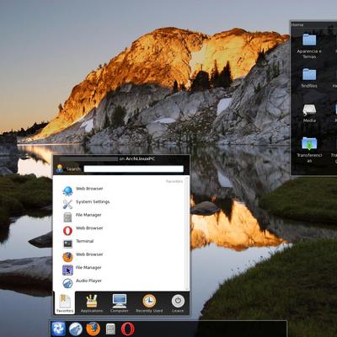This screenshot has height=337, width=337.
Task: Click the favorites list scrollbar
Action: (x=187, y=234)
